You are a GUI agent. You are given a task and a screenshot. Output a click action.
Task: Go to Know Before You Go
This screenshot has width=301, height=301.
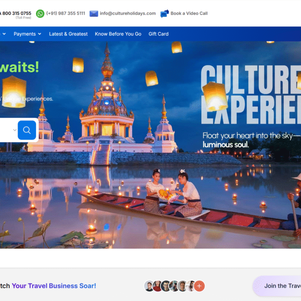tap(118, 34)
